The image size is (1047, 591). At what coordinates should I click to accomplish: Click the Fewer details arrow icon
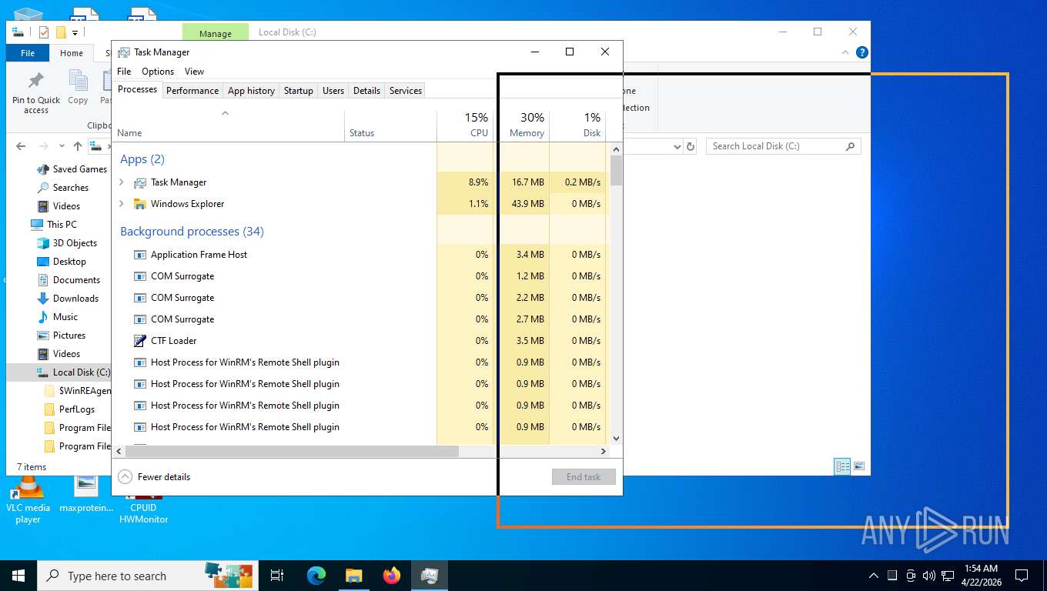(x=125, y=477)
